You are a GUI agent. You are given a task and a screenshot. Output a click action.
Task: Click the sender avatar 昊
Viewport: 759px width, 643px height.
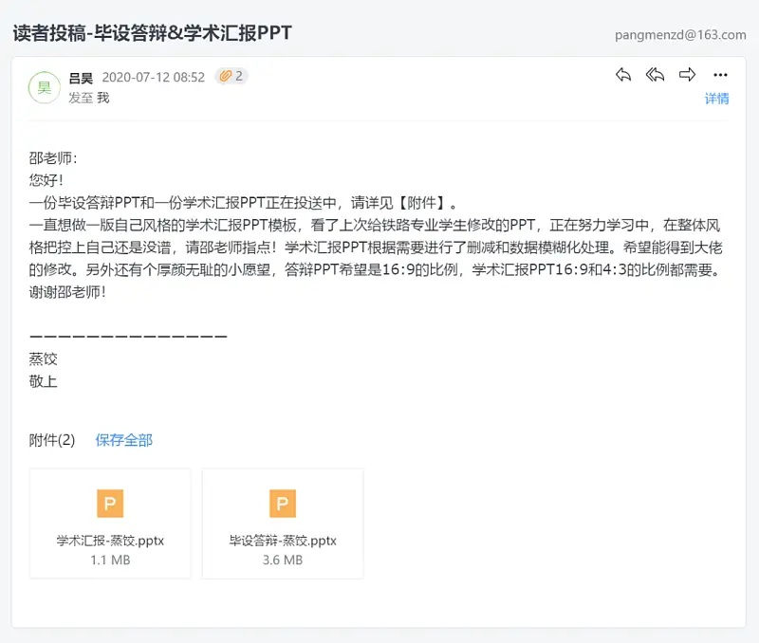click(44, 87)
